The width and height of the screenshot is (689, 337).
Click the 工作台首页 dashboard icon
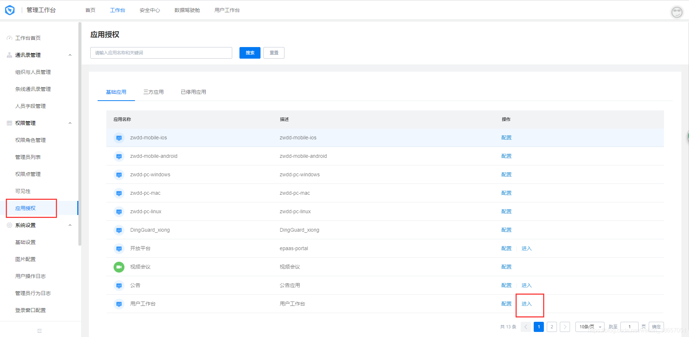[x=9, y=38]
